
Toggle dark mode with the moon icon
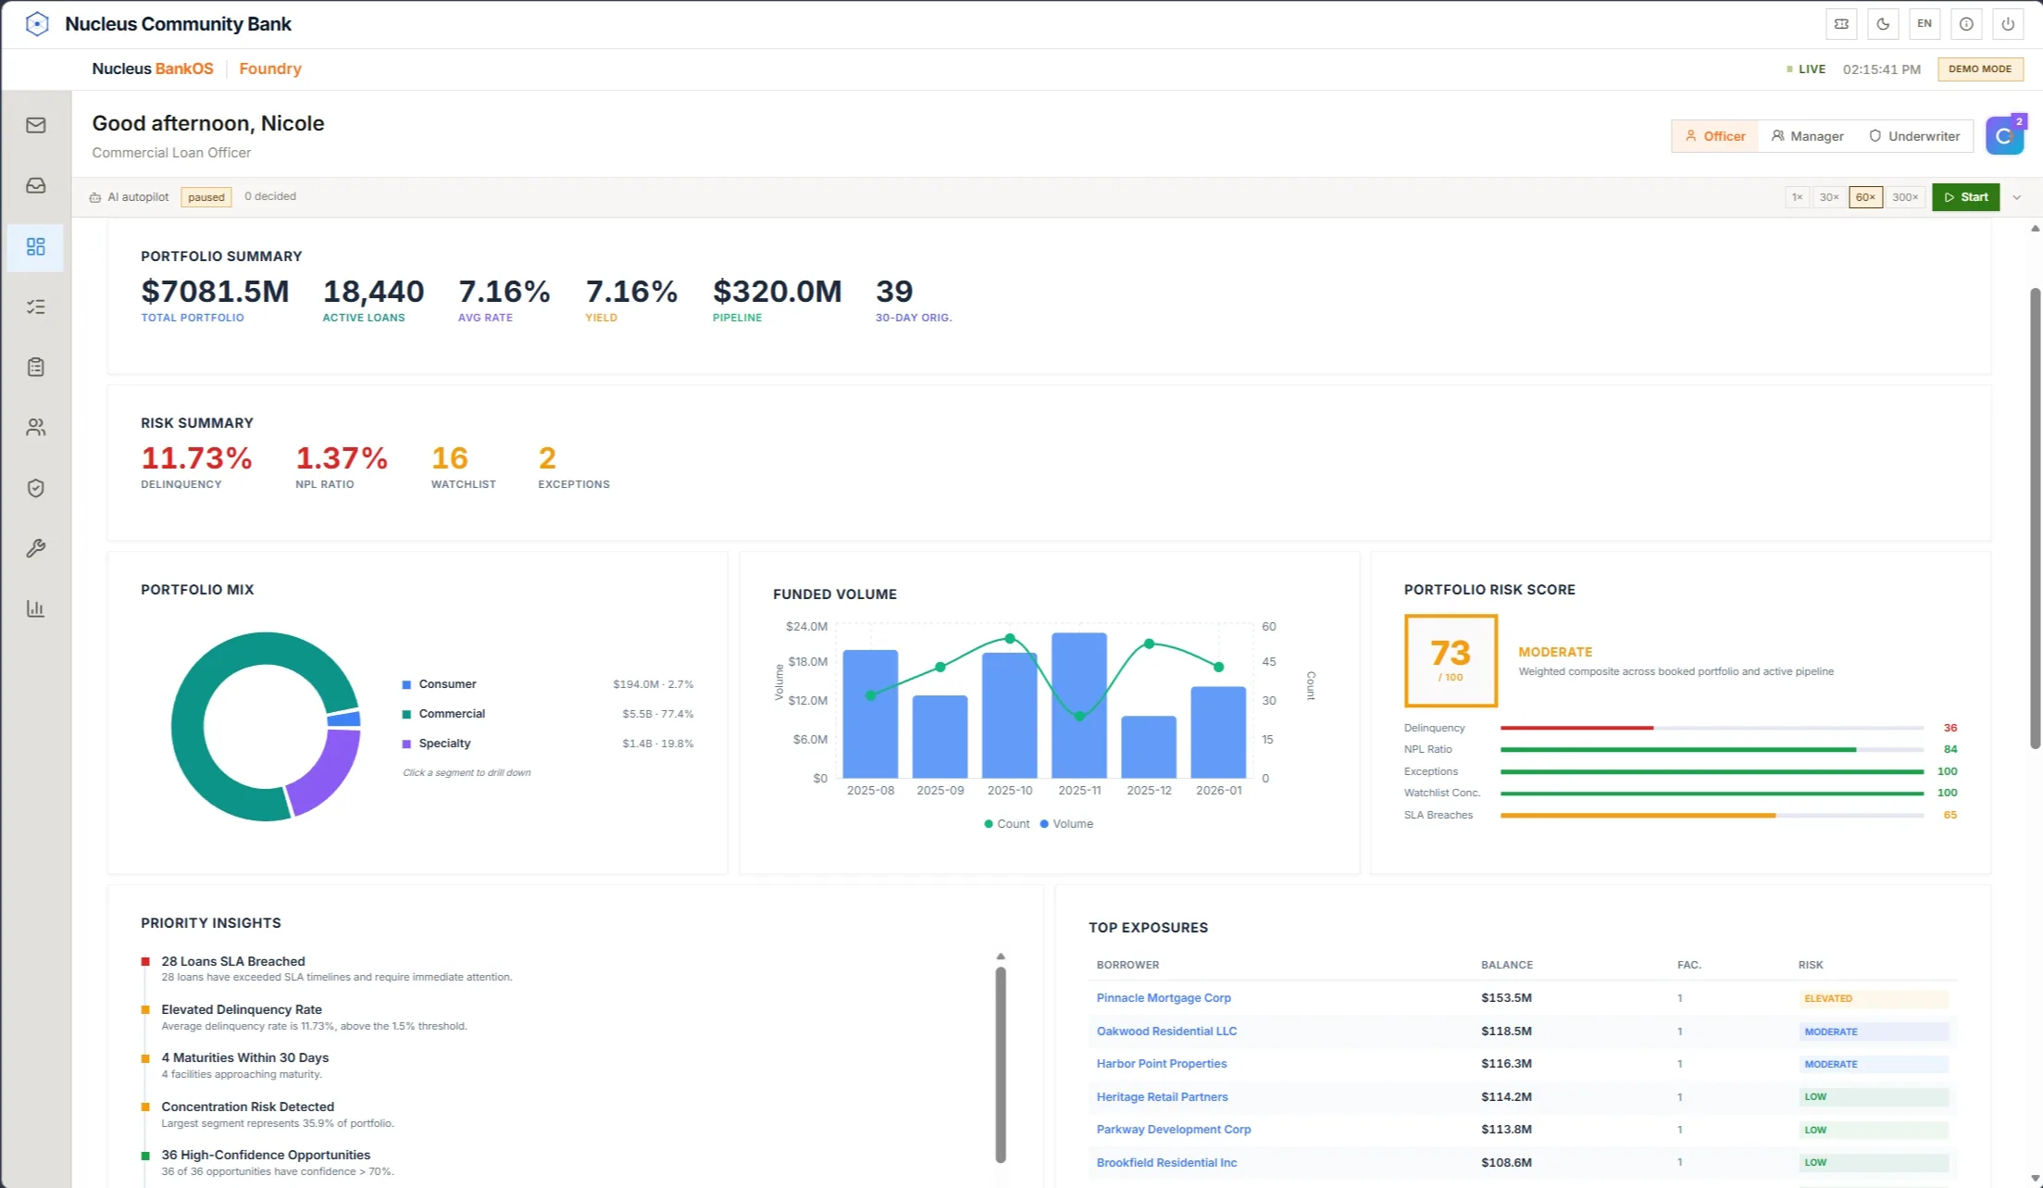coord(1883,24)
